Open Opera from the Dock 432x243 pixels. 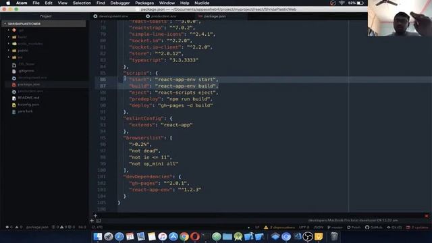point(195,236)
